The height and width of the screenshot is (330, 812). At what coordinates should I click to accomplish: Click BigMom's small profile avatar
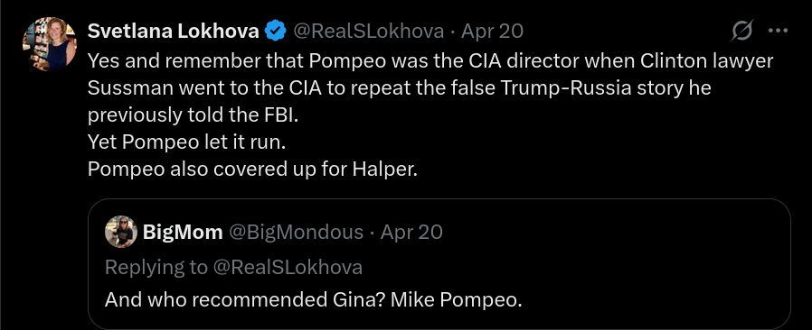point(120,232)
